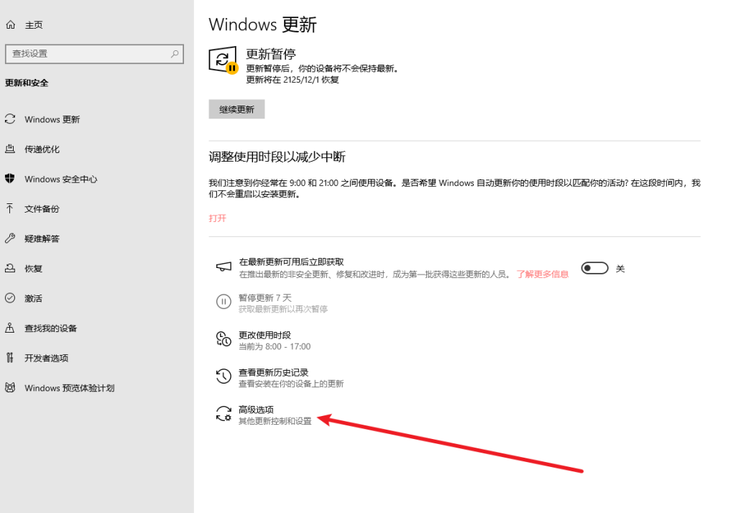Open 查看更新历史记录 update history
The width and height of the screenshot is (736, 513).
[273, 372]
